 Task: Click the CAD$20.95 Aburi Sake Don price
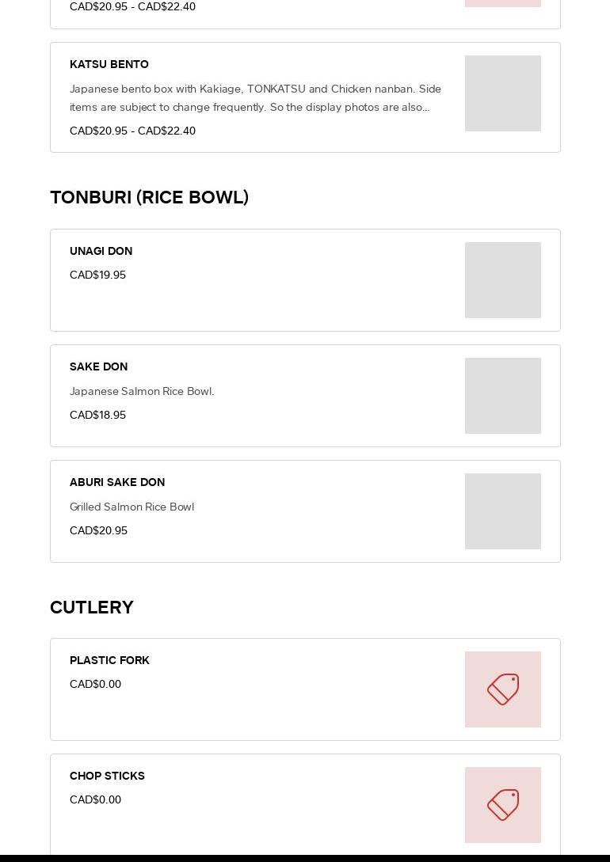(x=98, y=530)
